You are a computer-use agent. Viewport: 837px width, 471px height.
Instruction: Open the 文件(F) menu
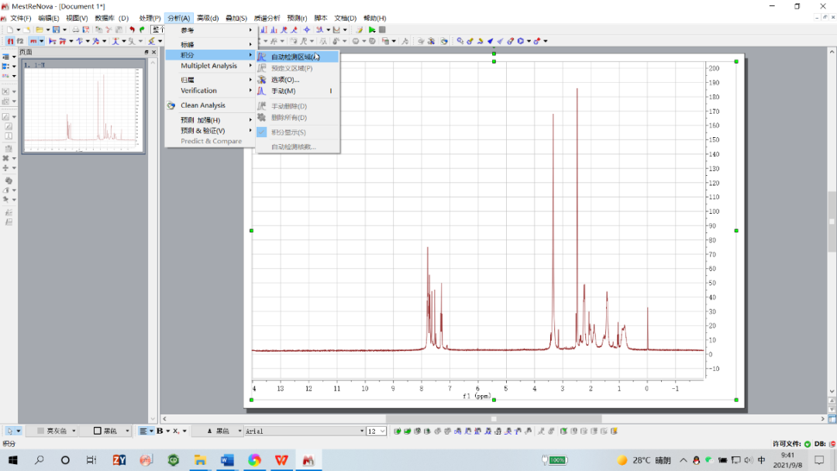coord(20,18)
